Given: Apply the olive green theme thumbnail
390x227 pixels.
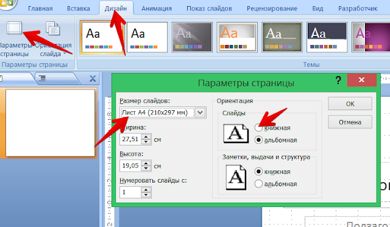Looking at the screenshot, I should (x=282, y=37).
